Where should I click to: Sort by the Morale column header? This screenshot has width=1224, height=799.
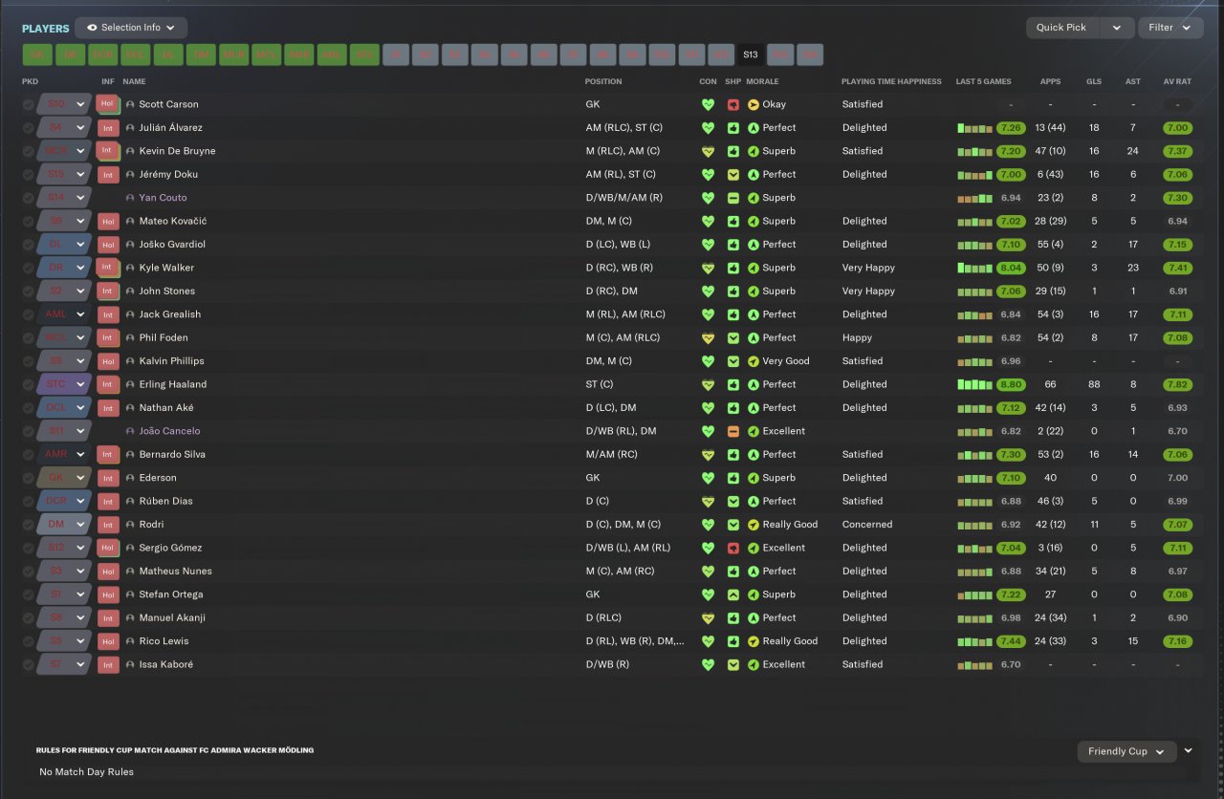(x=762, y=81)
